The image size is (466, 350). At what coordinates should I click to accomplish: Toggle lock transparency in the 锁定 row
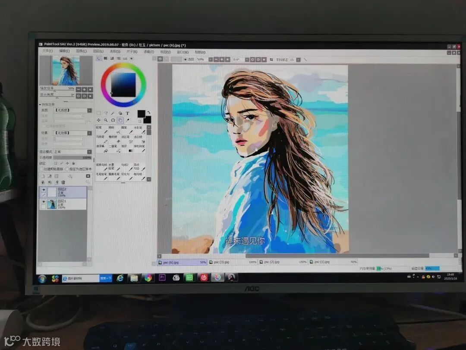(56, 163)
